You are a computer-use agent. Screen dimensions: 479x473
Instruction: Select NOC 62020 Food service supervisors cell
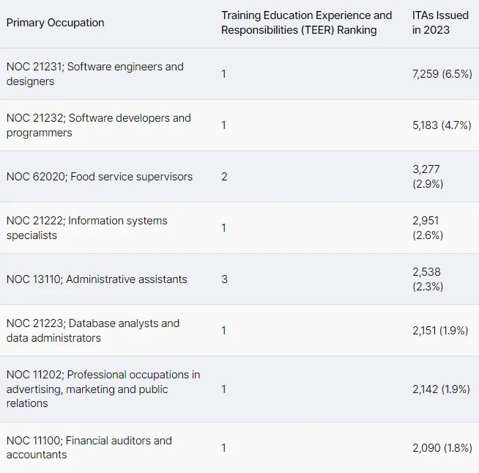pos(100,177)
